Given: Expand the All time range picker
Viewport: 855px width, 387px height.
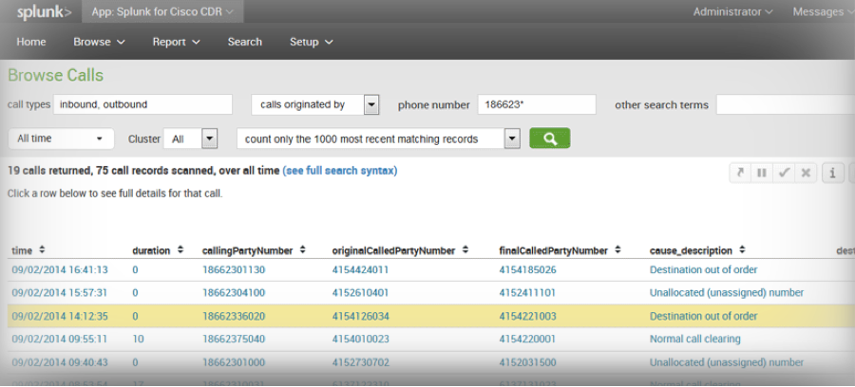Looking at the screenshot, I should point(61,138).
